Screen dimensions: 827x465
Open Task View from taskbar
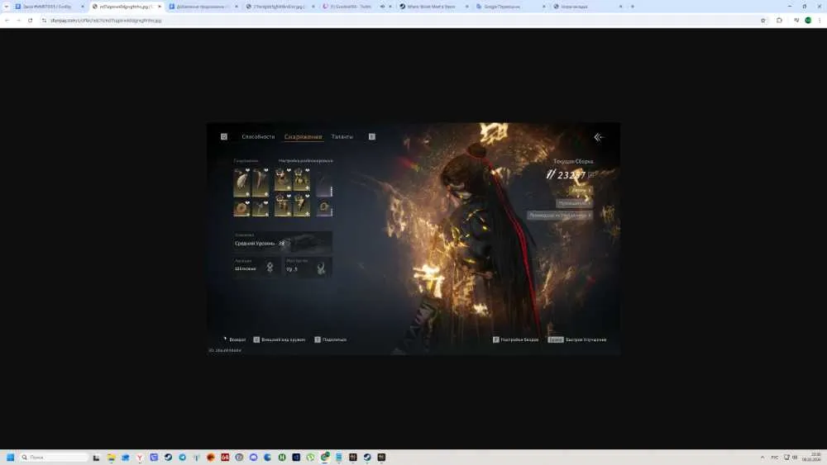97,457
